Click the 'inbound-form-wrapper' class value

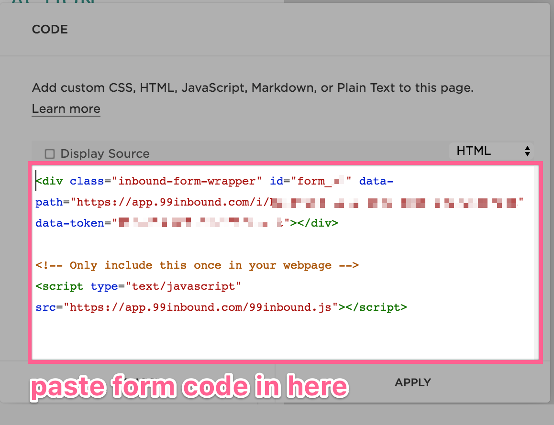pyautogui.click(x=187, y=181)
